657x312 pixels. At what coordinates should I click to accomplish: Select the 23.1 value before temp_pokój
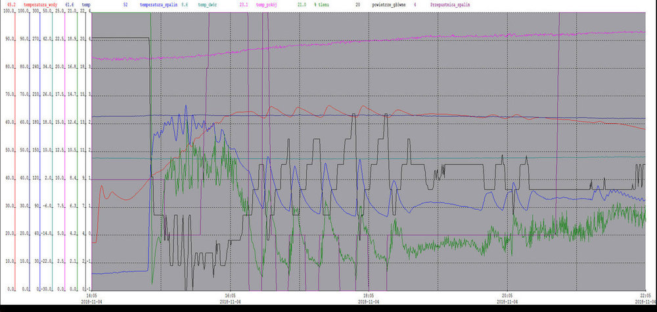coord(243,5)
